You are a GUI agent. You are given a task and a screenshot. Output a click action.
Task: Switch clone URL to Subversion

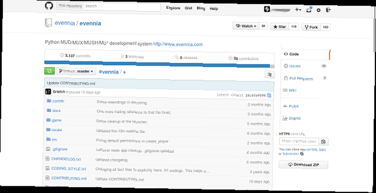[x=290, y=153]
